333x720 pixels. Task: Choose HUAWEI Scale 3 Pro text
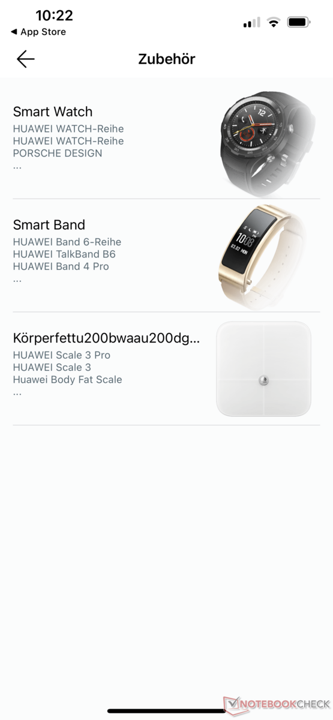[62, 355]
